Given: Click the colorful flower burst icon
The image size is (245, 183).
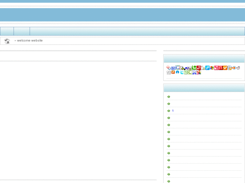Looking at the screenshot, I should click(x=199, y=72).
